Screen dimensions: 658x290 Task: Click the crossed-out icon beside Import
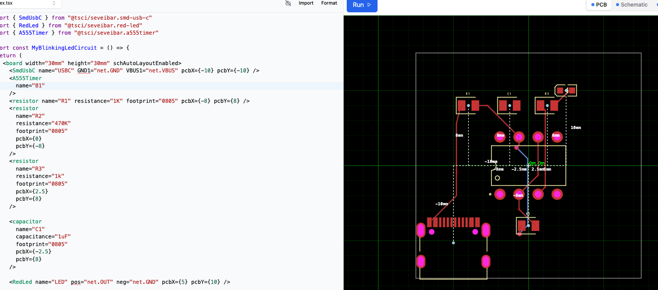288,3
